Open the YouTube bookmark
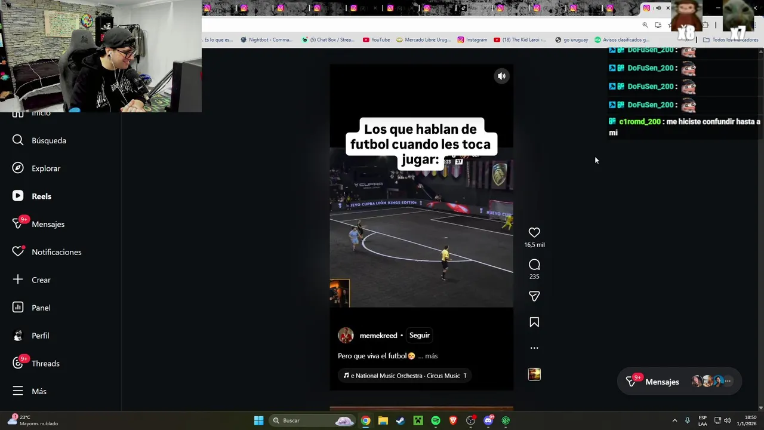The height and width of the screenshot is (430, 764). [376, 40]
